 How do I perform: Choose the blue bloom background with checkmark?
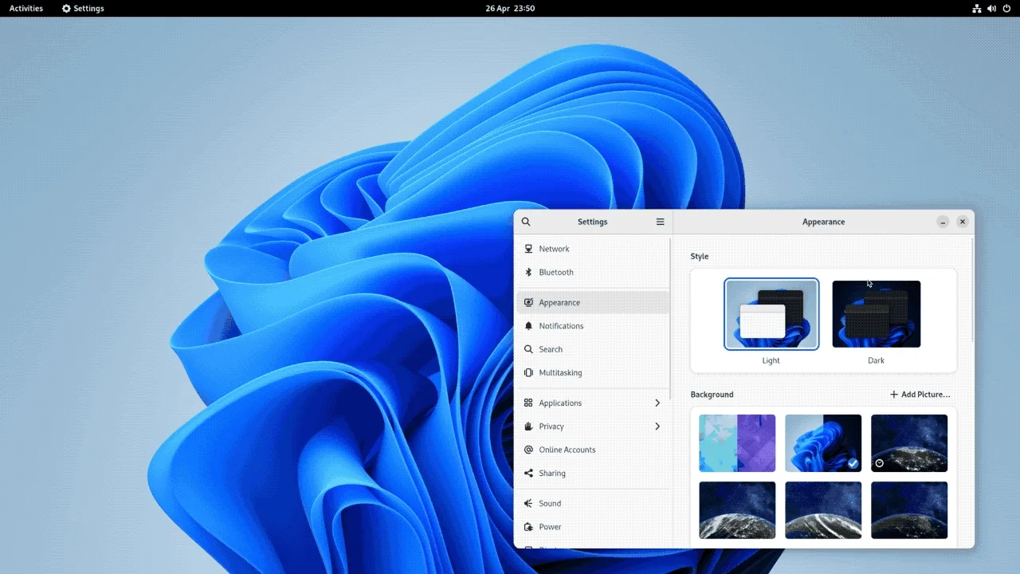pos(823,443)
